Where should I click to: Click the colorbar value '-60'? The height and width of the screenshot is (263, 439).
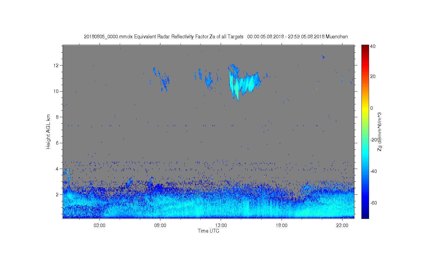click(373, 203)
